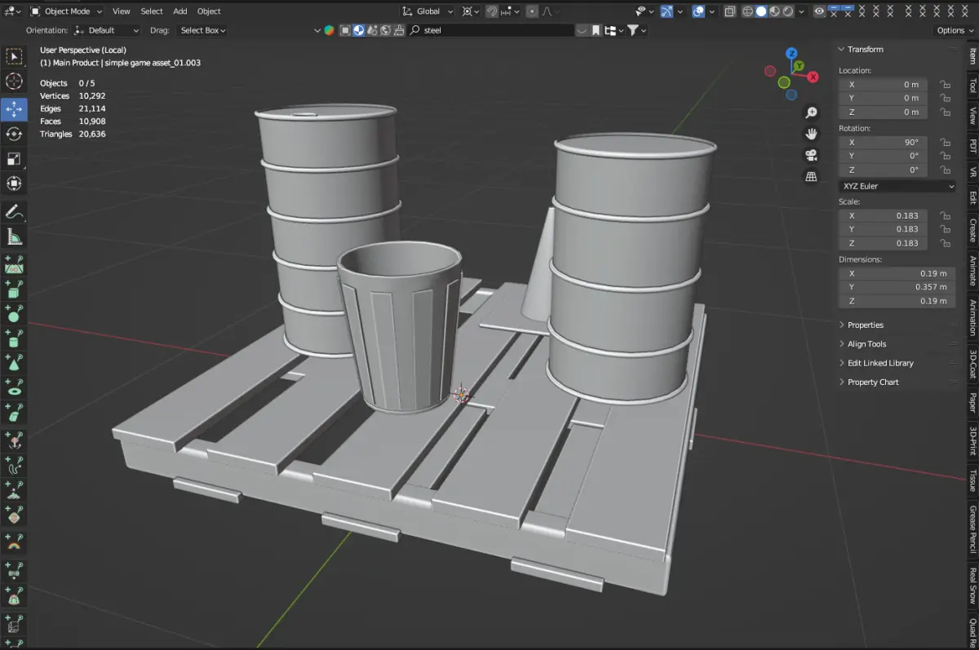Switch to wireframe viewport shading
979x650 pixels.
(x=746, y=11)
